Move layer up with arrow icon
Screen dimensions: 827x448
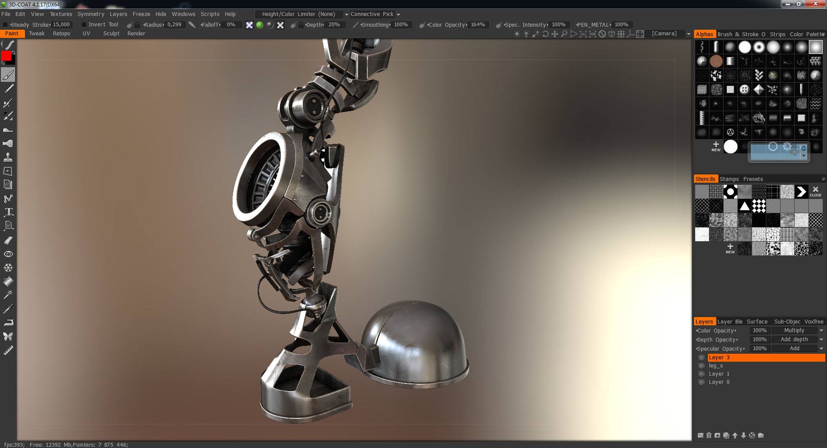[735, 436]
